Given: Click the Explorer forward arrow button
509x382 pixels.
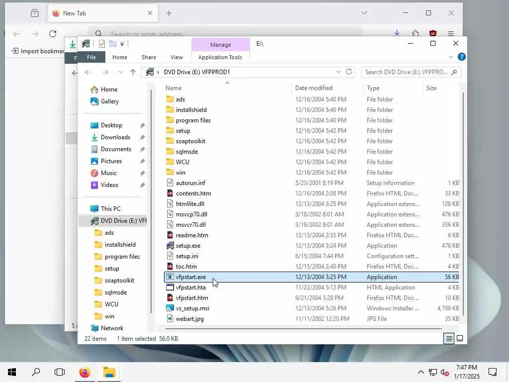Looking at the screenshot, I should pyautogui.click(x=105, y=72).
